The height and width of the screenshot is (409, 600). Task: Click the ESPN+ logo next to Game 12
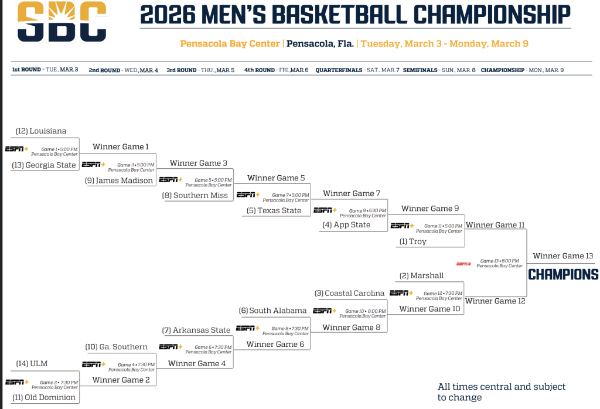pos(401,293)
